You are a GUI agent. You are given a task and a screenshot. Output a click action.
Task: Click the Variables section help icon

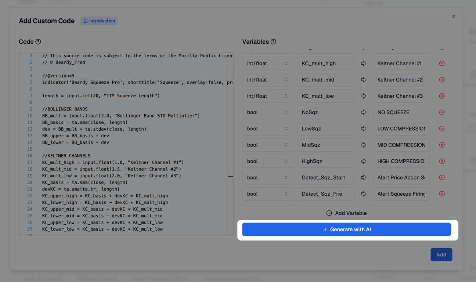pos(273,42)
